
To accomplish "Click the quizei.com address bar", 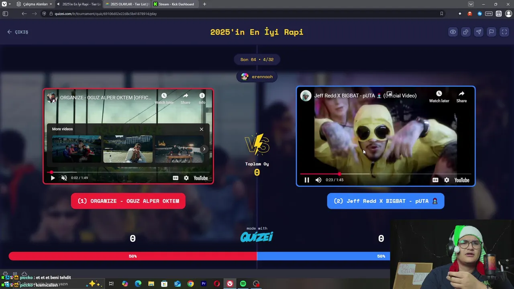I will tap(241, 14).
